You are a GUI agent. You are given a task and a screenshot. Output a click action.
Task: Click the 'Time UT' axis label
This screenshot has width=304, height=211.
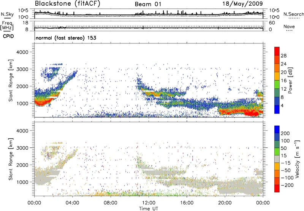[149, 208]
